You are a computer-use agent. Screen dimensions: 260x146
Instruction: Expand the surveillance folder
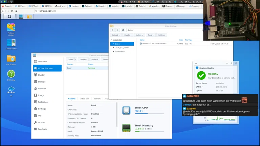coord(113,52)
